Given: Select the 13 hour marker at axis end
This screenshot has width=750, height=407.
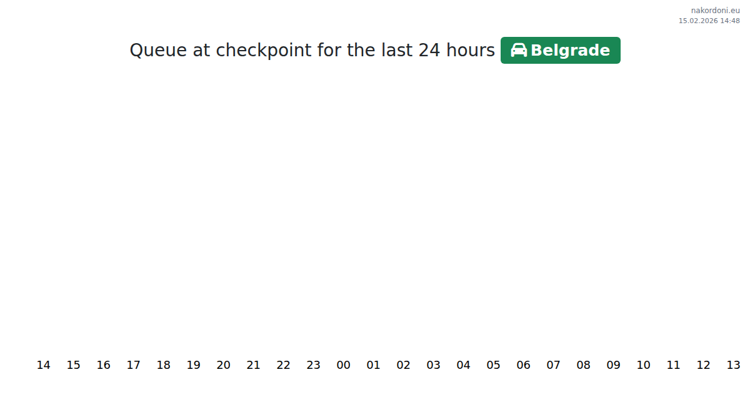Looking at the screenshot, I should [x=733, y=365].
